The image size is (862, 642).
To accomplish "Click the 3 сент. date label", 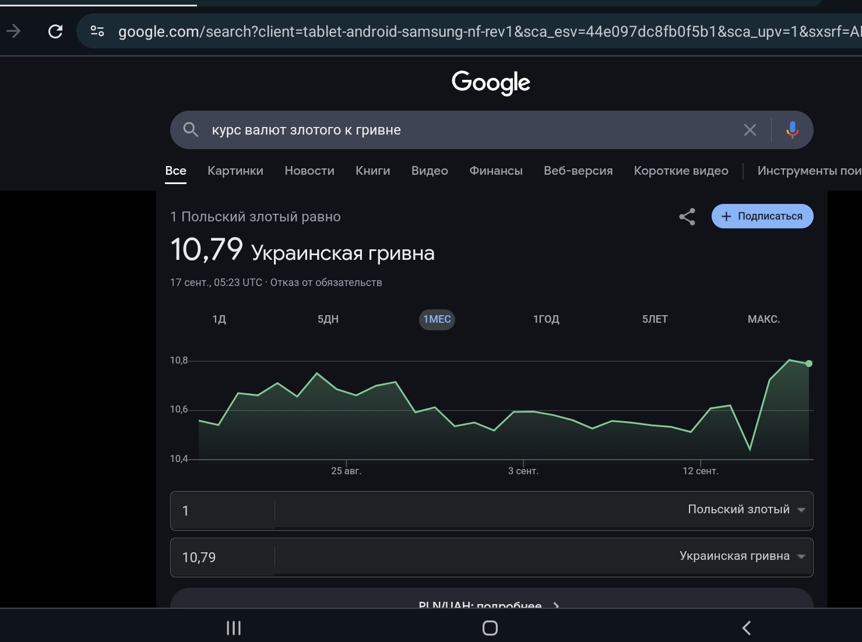I will coord(523,471).
